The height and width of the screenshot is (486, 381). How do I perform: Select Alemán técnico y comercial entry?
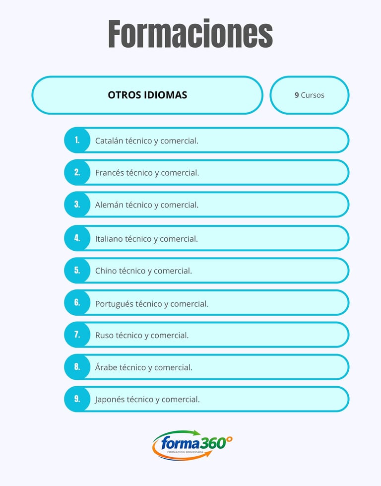[x=206, y=205]
